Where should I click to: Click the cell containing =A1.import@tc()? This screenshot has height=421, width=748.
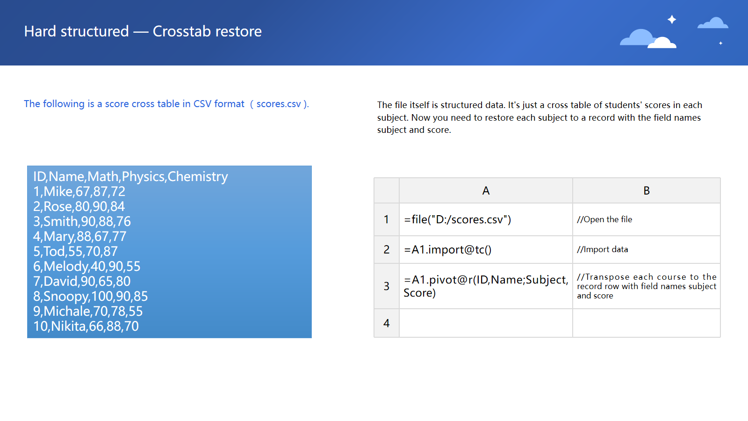coord(486,250)
